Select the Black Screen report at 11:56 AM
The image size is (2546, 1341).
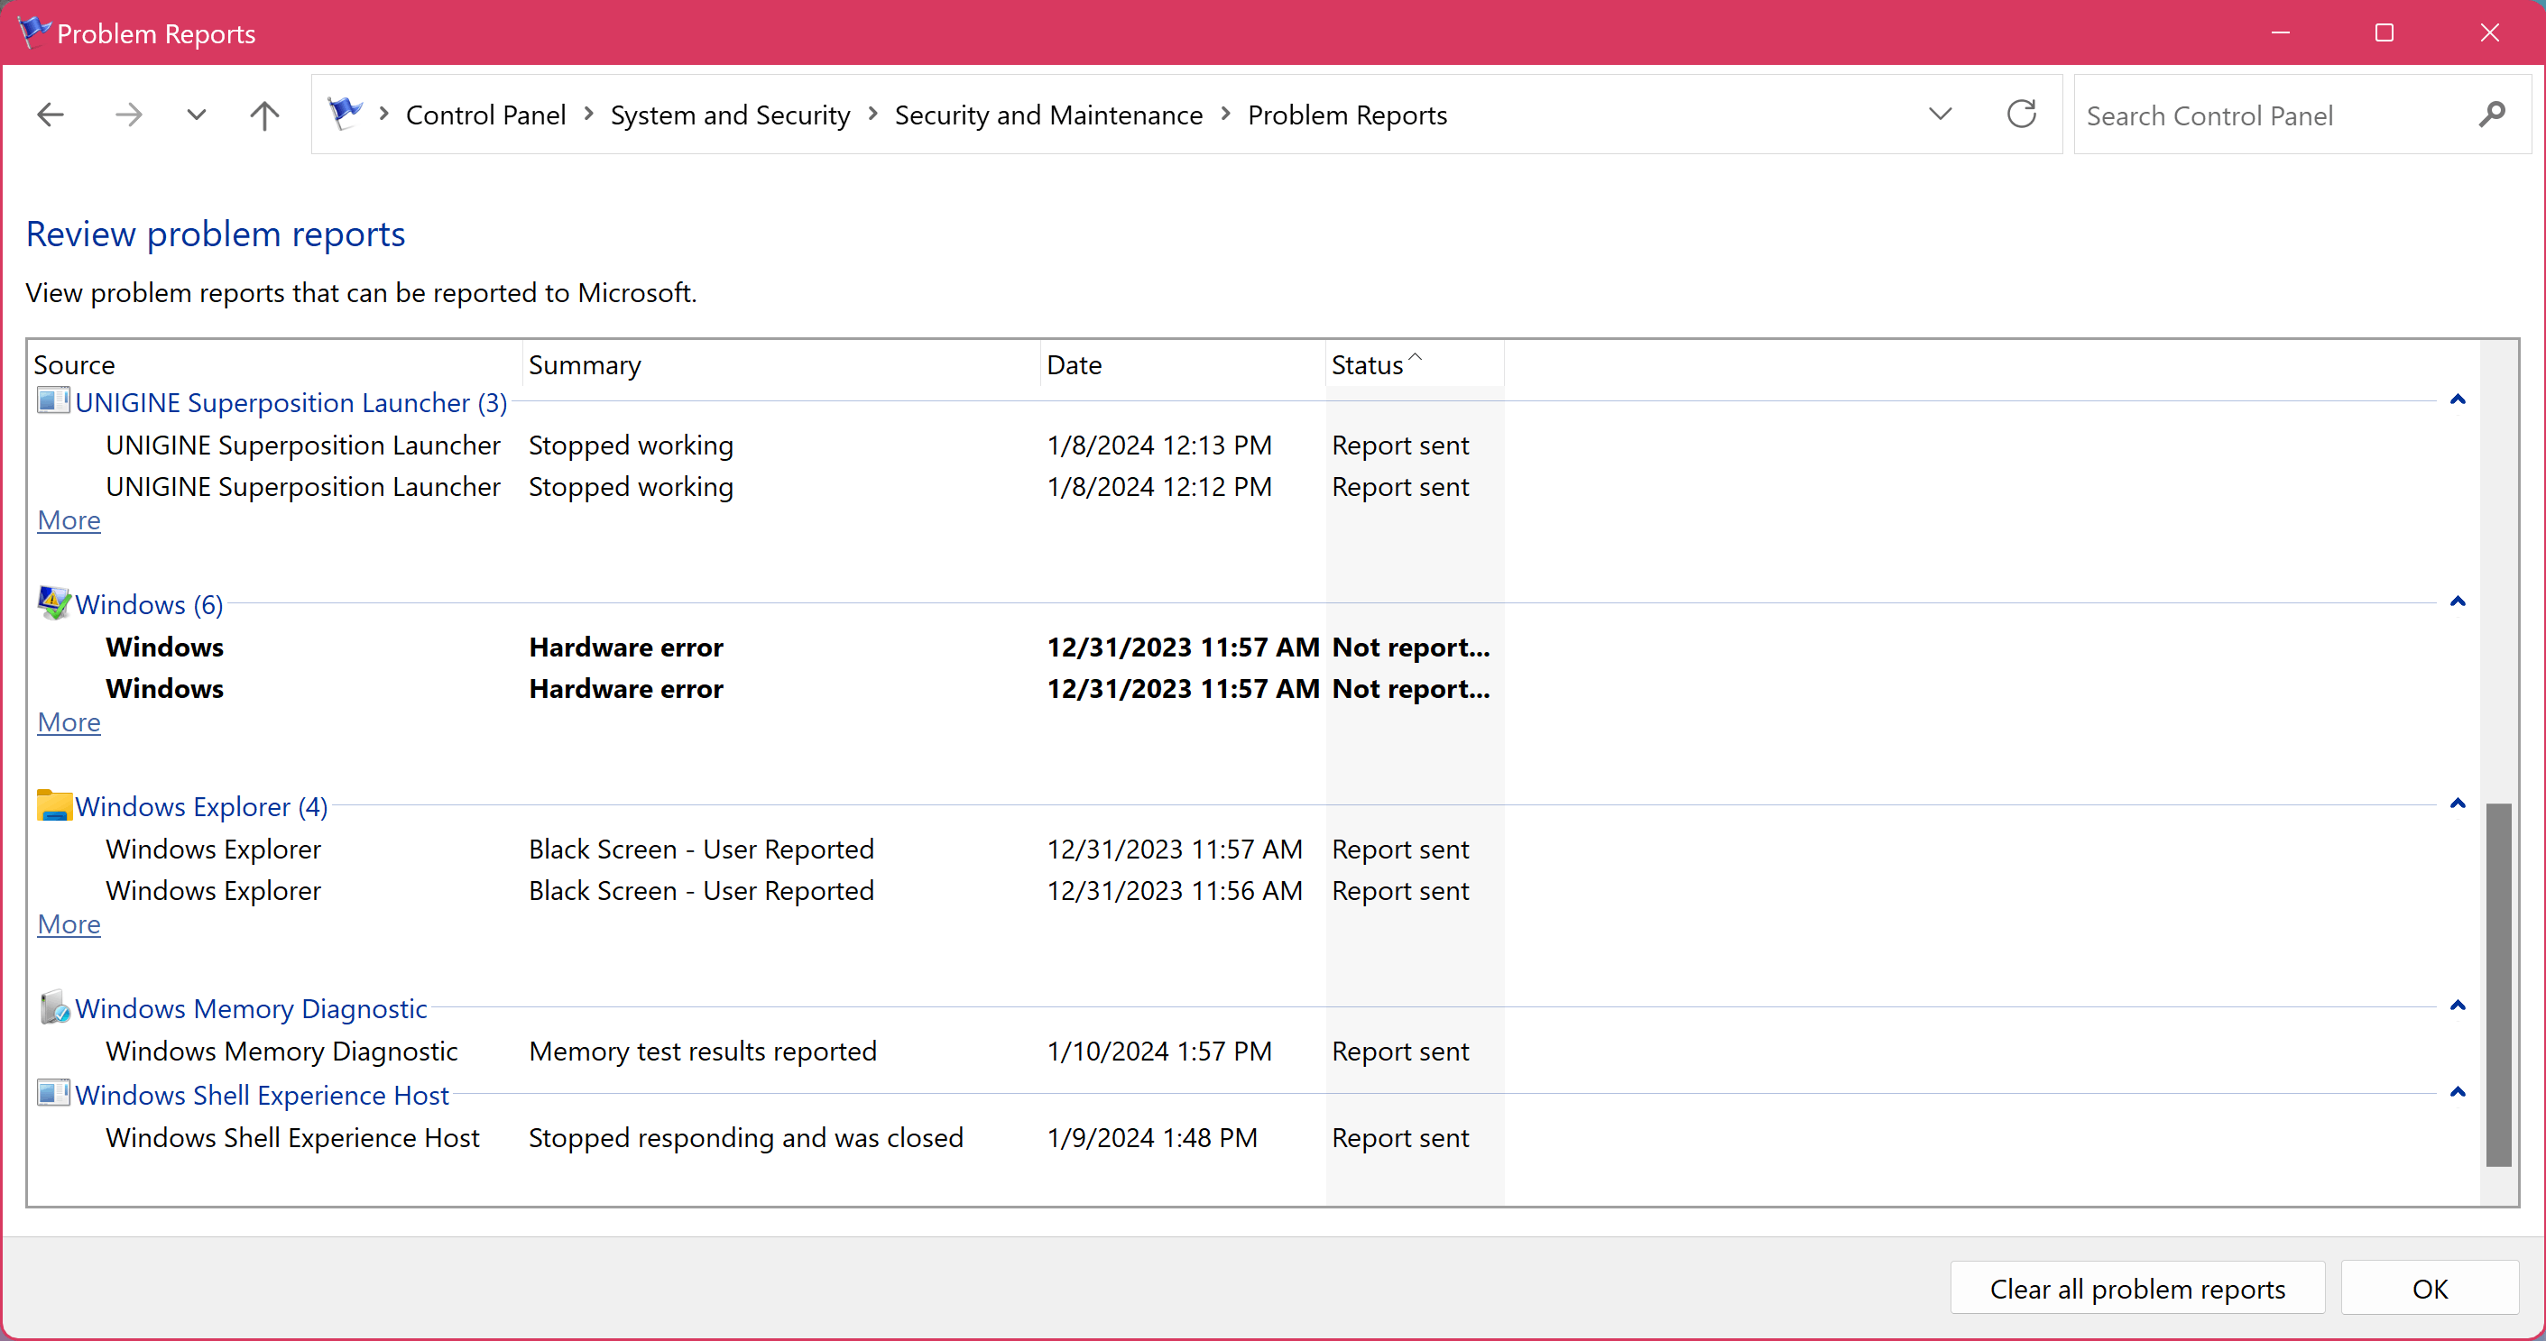(x=787, y=890)
